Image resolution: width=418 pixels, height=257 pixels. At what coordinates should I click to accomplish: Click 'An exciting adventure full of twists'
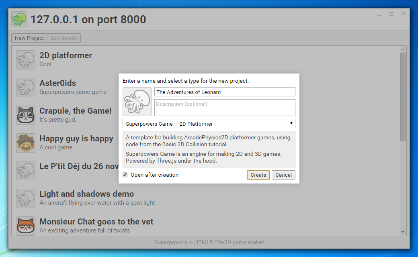84,230
